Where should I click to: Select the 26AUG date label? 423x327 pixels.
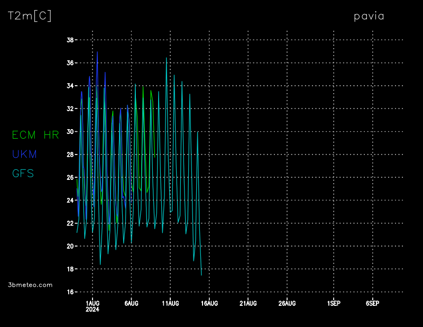pyautogui.click(x=287, y=303)
